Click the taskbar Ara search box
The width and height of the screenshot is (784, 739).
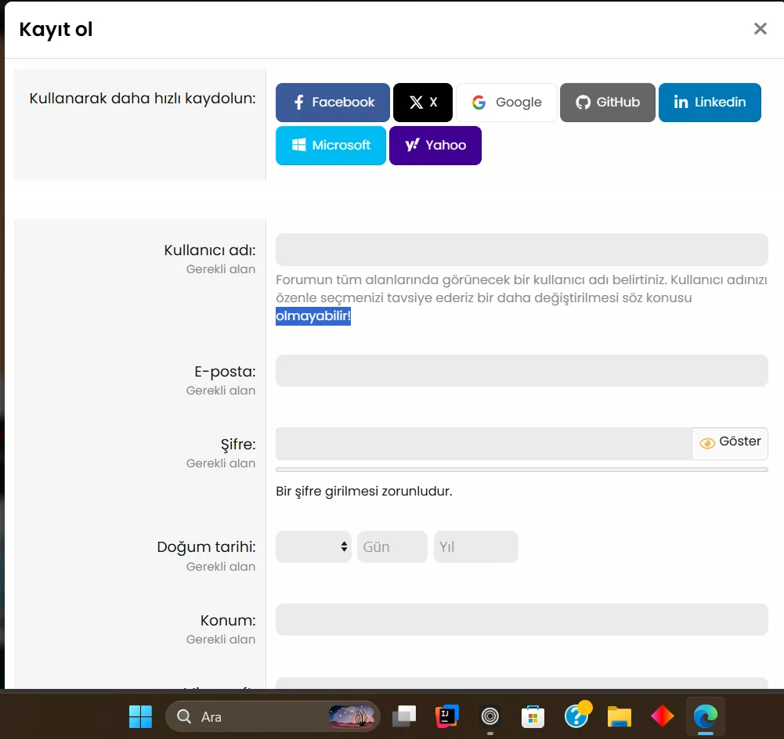pos(273,717)
